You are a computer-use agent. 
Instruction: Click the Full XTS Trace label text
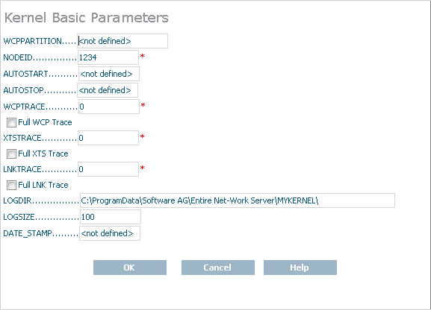coord(43,154)
